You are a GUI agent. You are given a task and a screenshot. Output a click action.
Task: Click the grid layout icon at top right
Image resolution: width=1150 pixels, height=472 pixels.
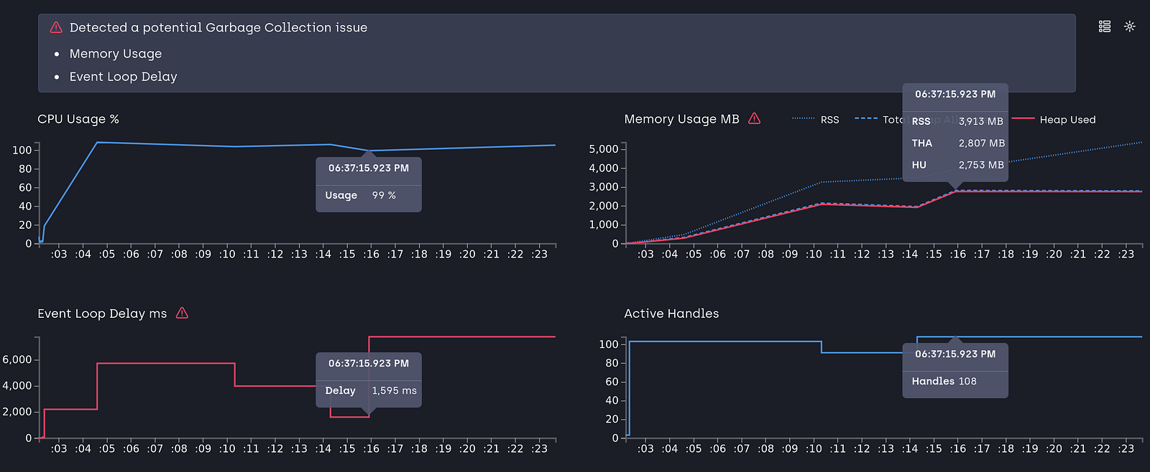tap(1105, 27)
